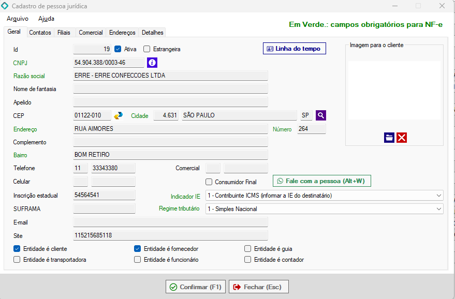Image resolution: width=455 pixels, height=299 pixels.
Task: Click the CEP lookup icon
Action: pos(119,115)
